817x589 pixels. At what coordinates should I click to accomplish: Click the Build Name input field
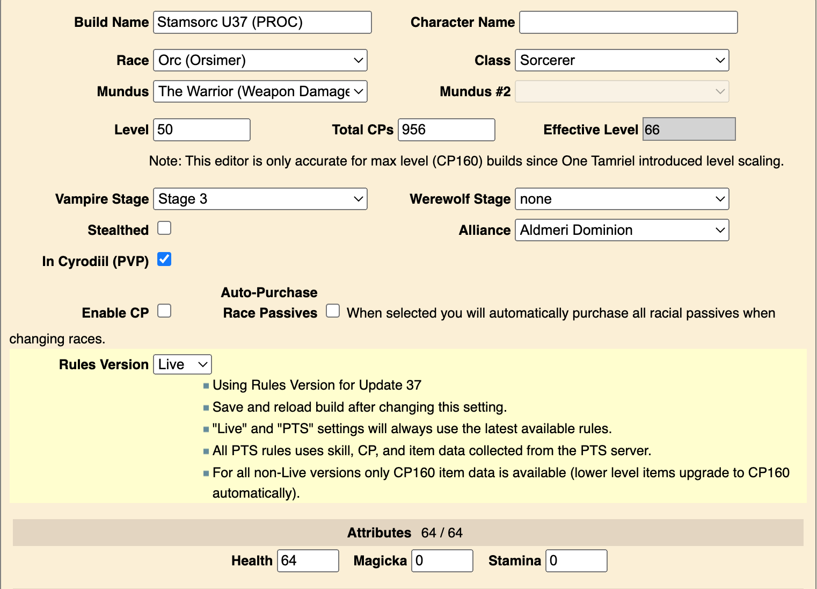coord(262,22)
